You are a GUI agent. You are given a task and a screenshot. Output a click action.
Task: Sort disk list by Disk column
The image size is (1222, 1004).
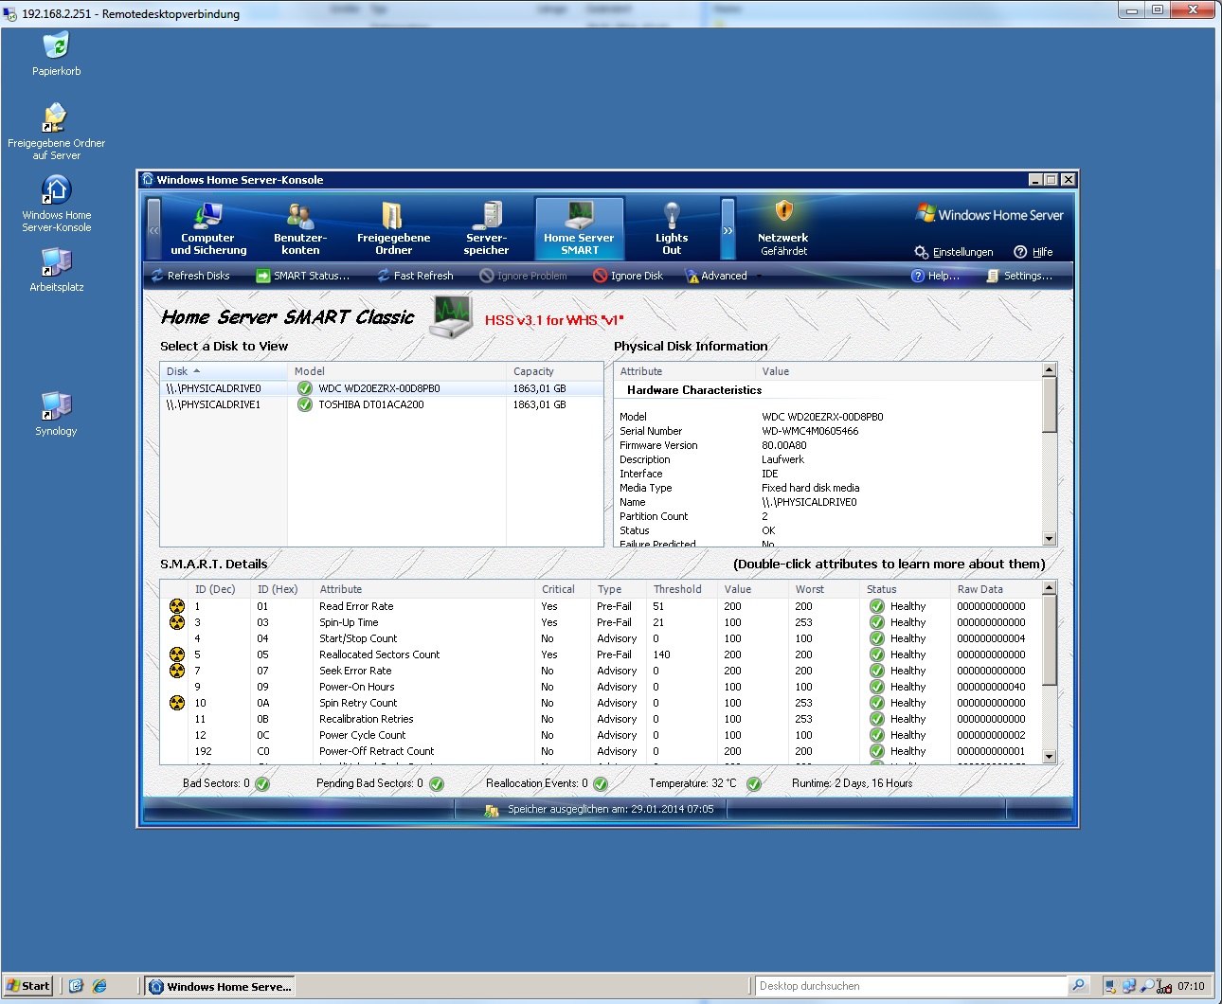pyautogui.click(x=224, y=371)
